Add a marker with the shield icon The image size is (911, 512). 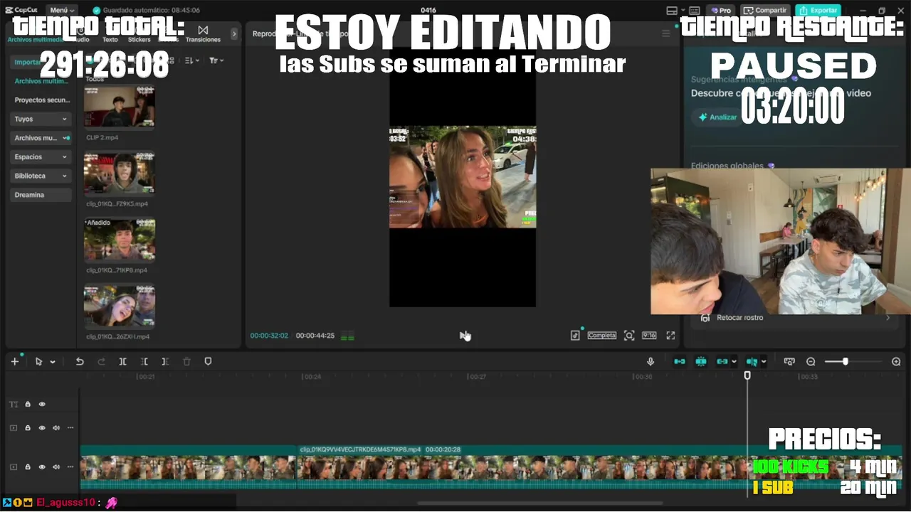208,361
